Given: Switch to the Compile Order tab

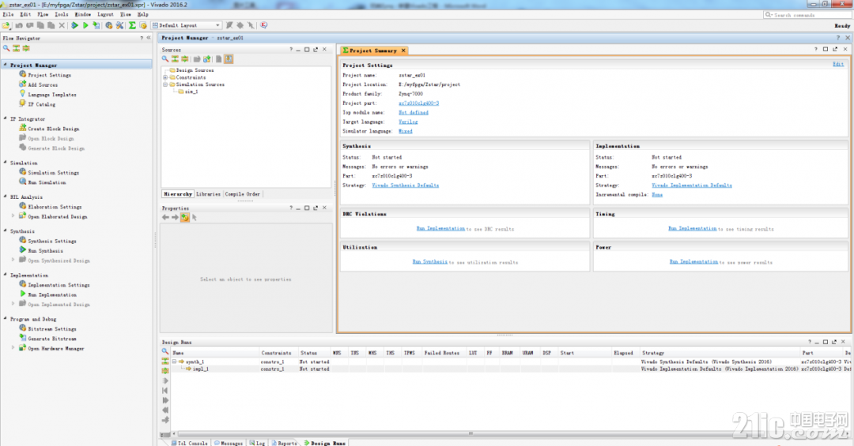Looking at the screenshot, I should pos(243,194).
